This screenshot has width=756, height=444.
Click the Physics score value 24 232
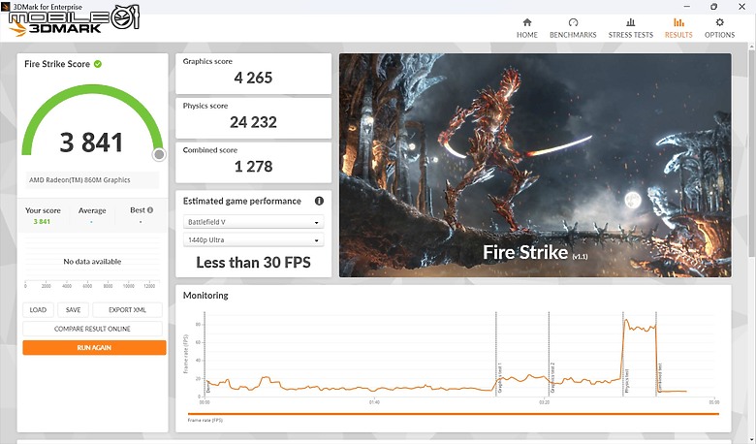pyautogui.click(x=253, y=122)
